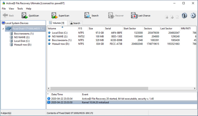Sort by the Volume column header
This screenshot has width=198, height=116.
62,28
